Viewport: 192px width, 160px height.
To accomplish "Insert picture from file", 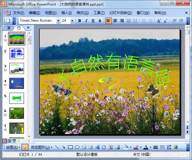I will 117,147.
